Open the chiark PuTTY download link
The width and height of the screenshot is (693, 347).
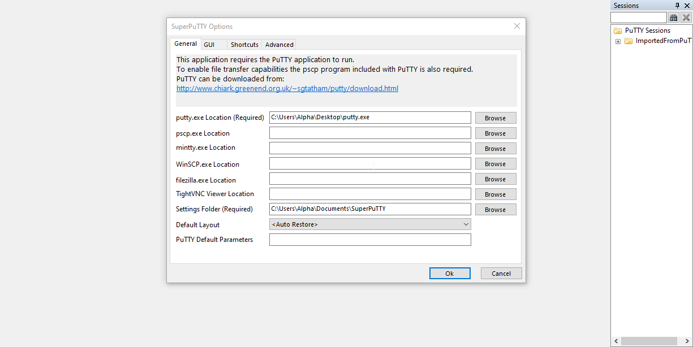pos(287,88)
